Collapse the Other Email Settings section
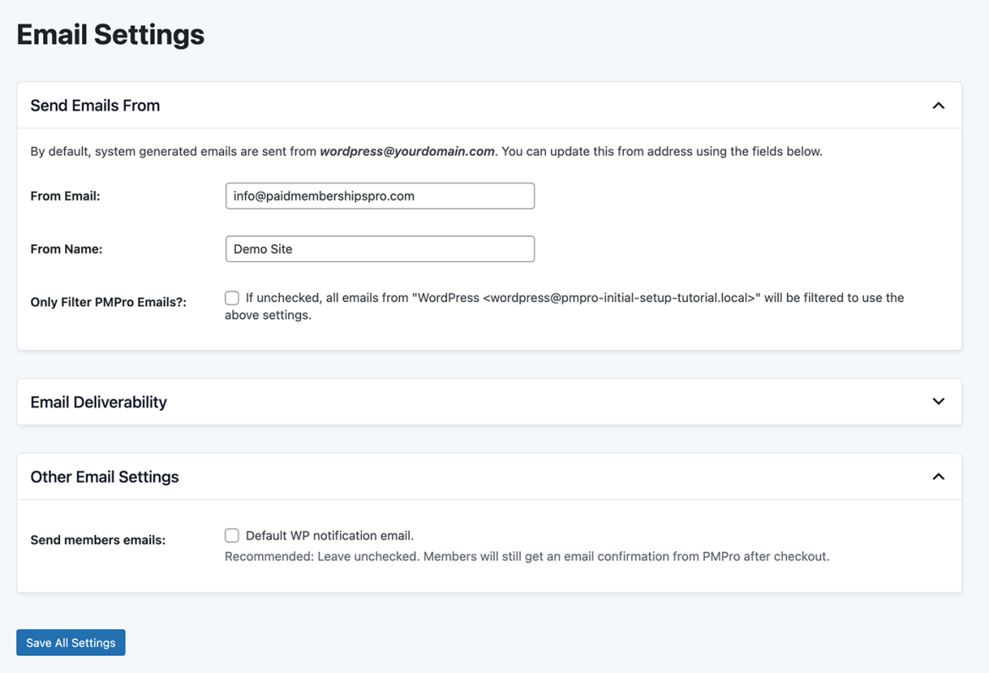This screenshot has height=673, width=989. coord(937,476)
